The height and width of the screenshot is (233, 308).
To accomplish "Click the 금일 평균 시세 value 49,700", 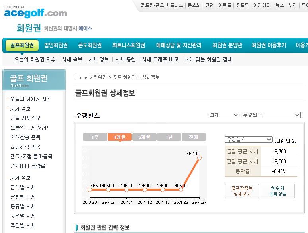I will click(279, 151).
